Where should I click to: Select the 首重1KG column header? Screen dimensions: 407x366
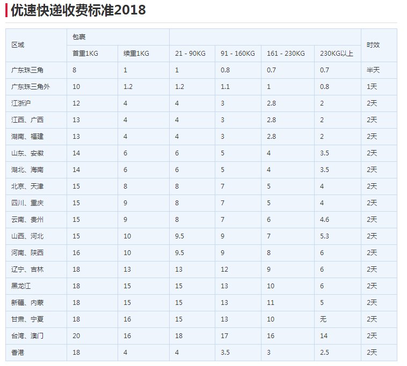coord(86,54)
